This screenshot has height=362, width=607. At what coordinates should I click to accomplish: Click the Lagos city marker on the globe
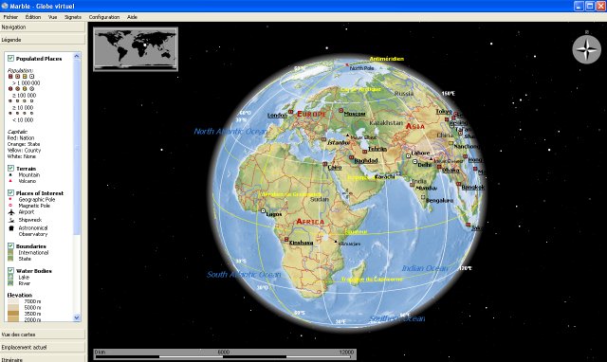[263, 211]
